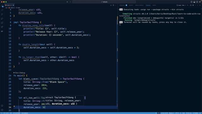Open the Manage gear icon
This screenshot has width=202, height=114.
coord(2,110)
